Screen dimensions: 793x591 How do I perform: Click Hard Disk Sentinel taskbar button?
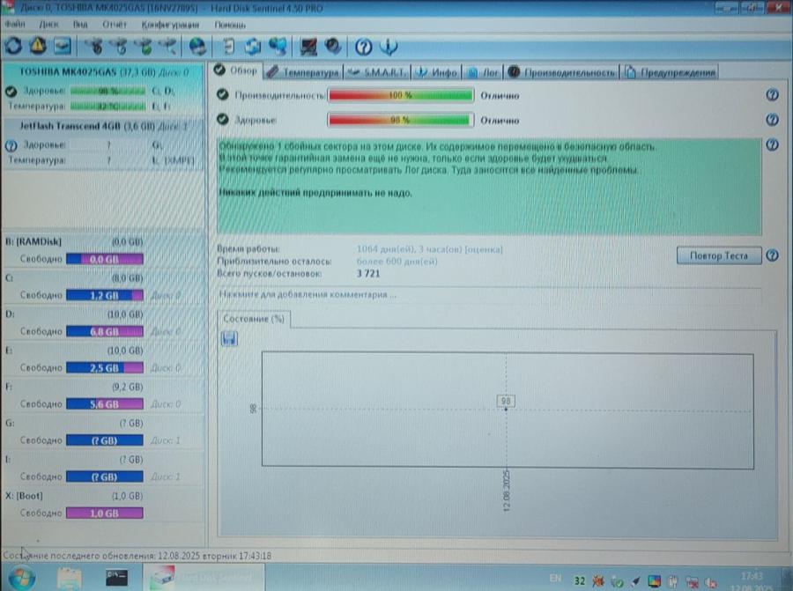203,578
